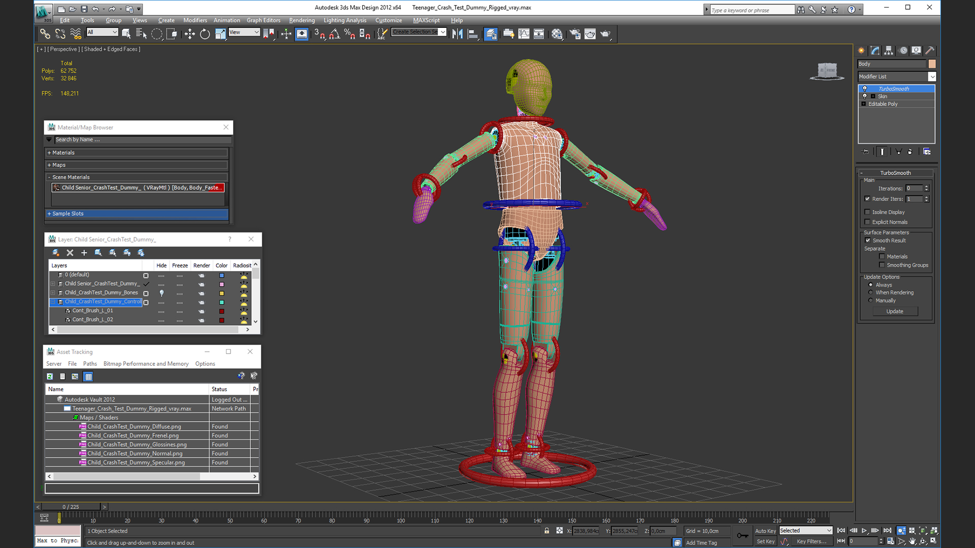Toggle Angle Snap
This screenshot has height=548, width=975.
pos(335,34)
